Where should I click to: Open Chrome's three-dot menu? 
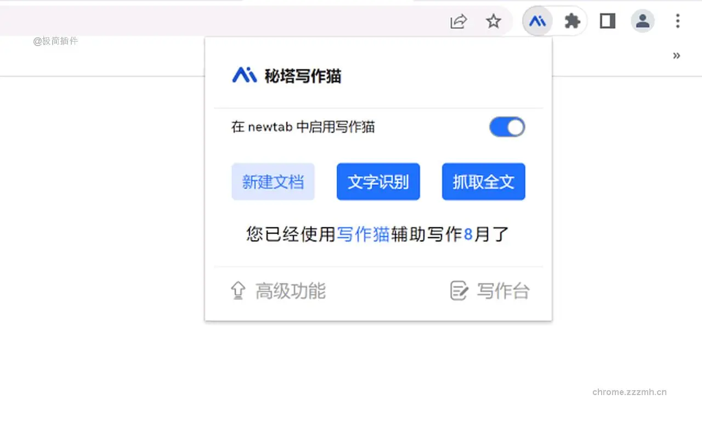(678, 21)
